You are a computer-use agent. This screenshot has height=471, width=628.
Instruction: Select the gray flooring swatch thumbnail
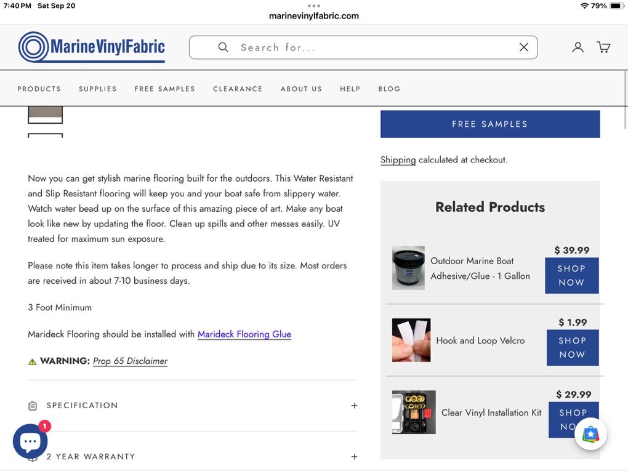pos(45,113)
